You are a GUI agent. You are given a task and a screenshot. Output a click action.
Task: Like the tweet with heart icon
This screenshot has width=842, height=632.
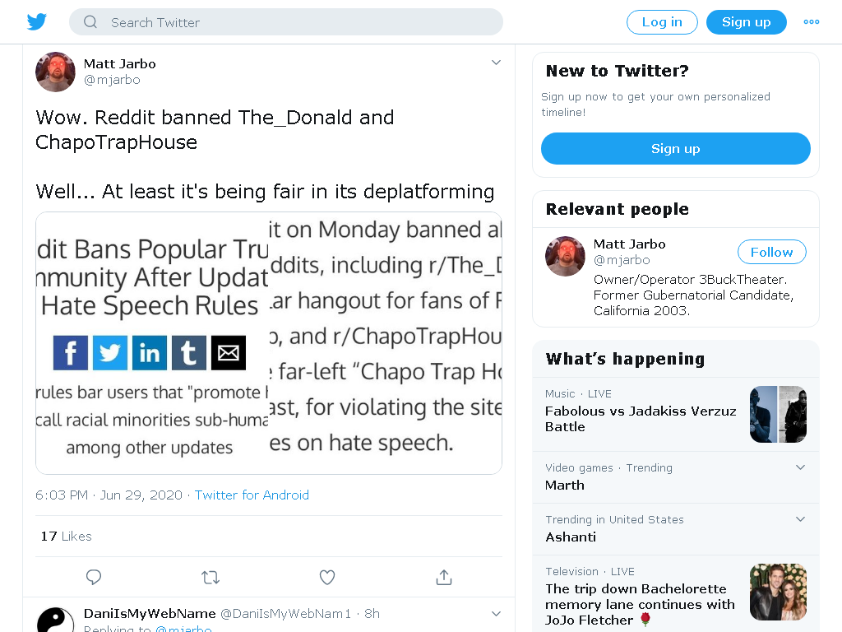(x=327, y=577)
